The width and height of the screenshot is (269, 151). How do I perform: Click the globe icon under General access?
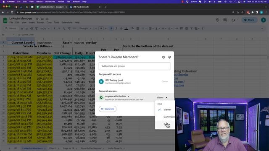pos(101,98)
